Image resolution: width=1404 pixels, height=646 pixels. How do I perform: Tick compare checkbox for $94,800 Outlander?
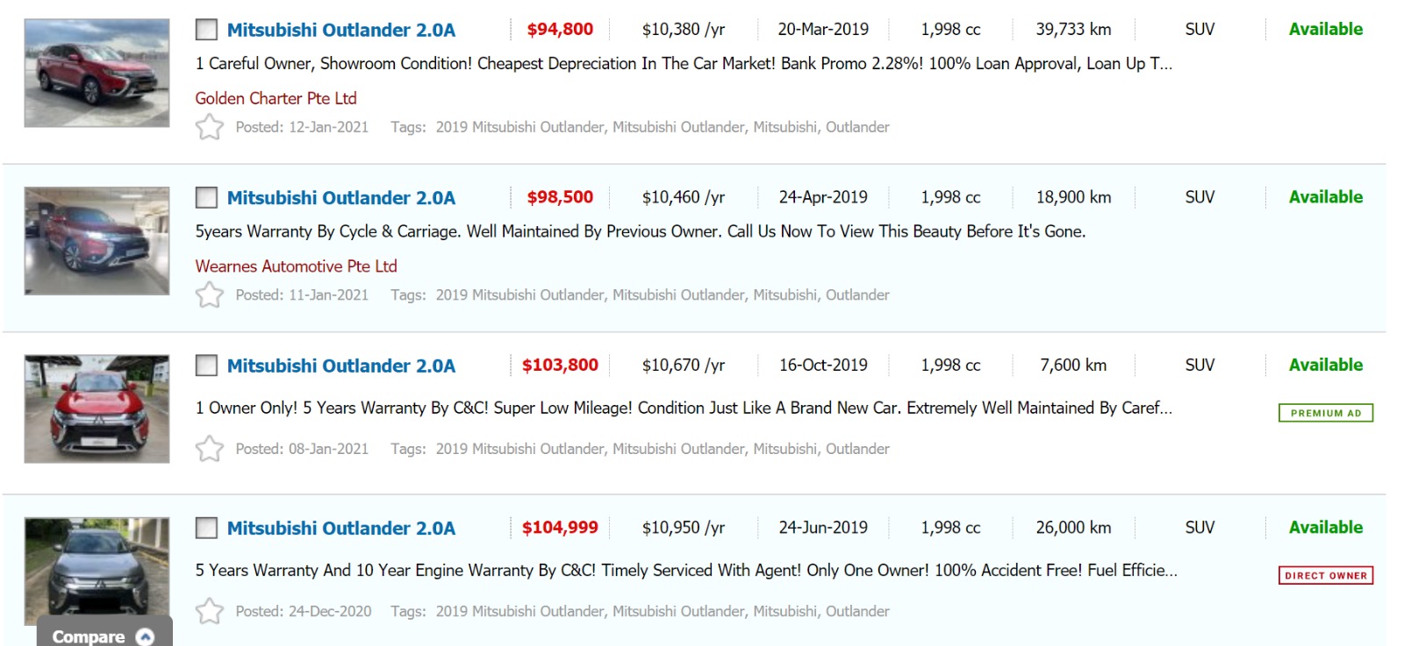pos(206,30)
